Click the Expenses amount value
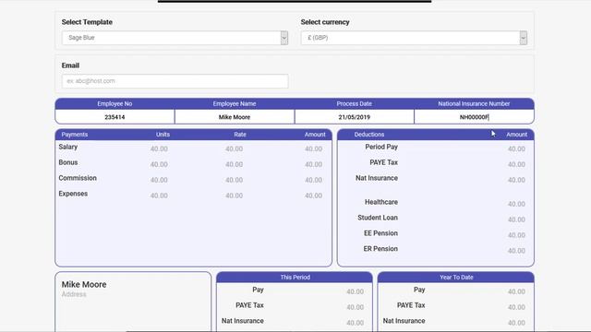 (x=314, y=196)
